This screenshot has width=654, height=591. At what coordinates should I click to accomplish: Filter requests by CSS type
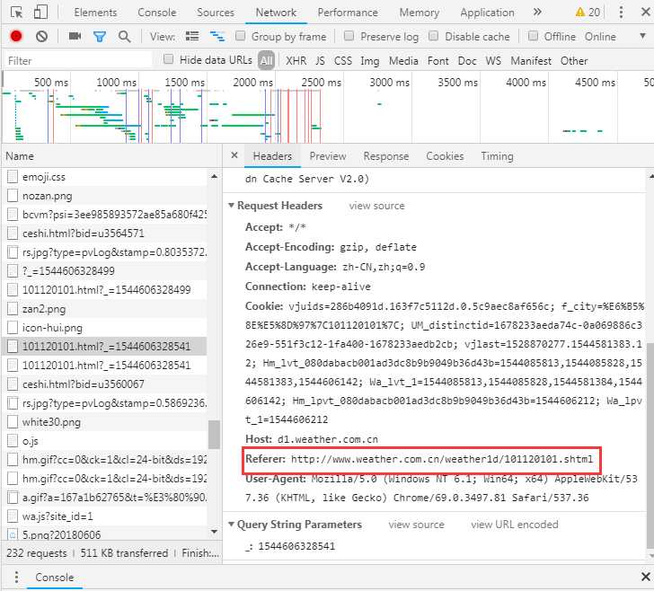coord(343,61)
